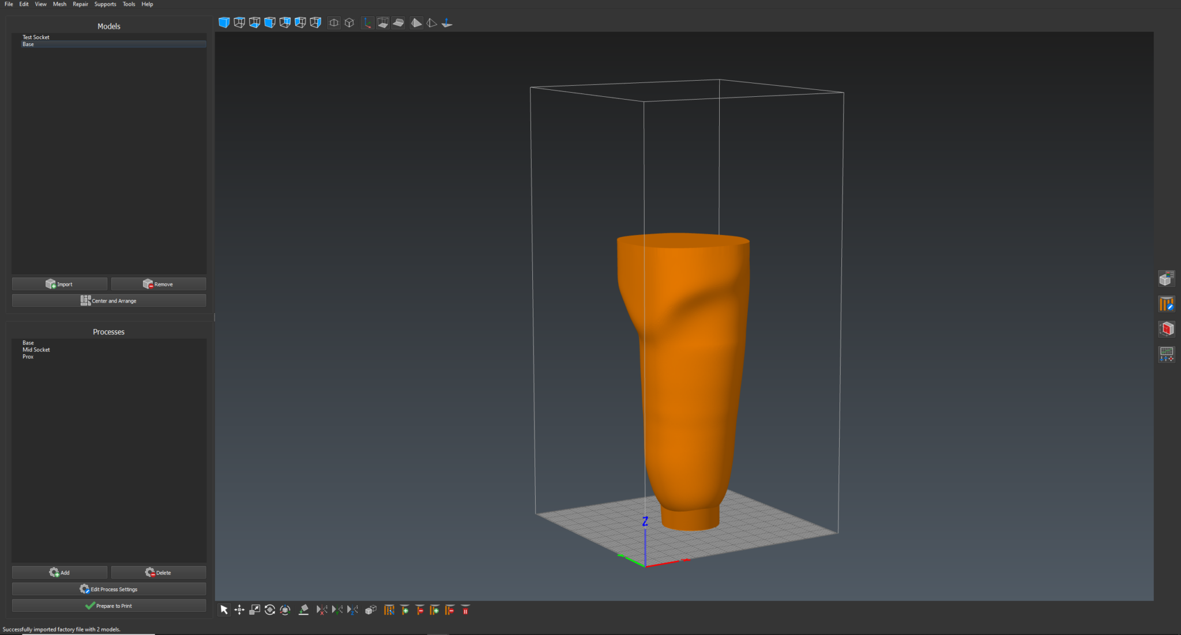The height and width of the screenshot is (635, 1181).
Task: Toggle the coordinate axes display
Action: click(367, 22)
